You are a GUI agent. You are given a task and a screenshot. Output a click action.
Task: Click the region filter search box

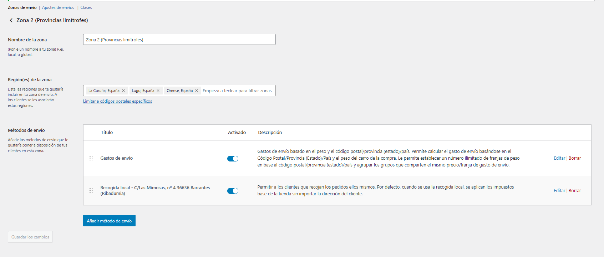(x=237, y=91)
